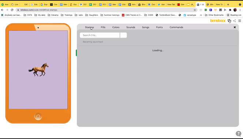The height and width of the screenshot is (139, 243).
Task: Click the green handle on the panel edge
Action: pos(76,53)
